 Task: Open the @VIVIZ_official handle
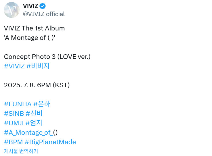44,14
